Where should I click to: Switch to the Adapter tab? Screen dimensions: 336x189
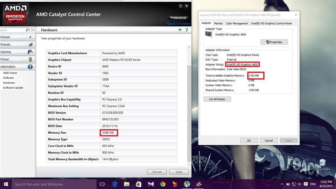[206, 23]
